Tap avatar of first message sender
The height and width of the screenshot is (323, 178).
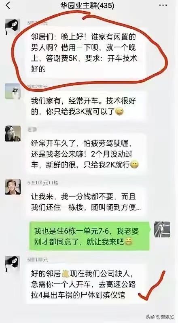pyautogui.click(x=13, y=27)
